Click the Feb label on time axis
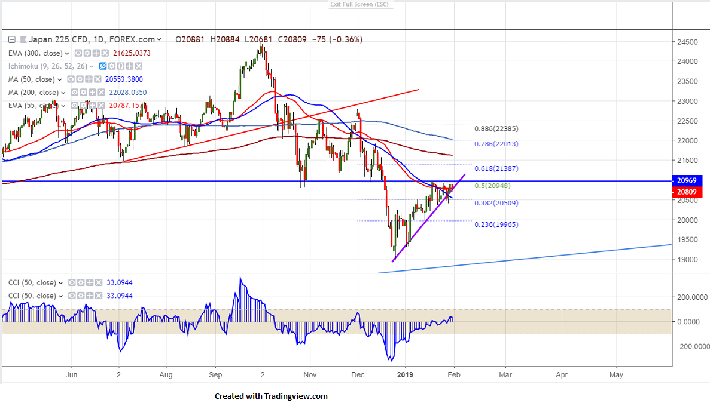The height and width of the screenshot is (406, 710). tap(454, 375)
